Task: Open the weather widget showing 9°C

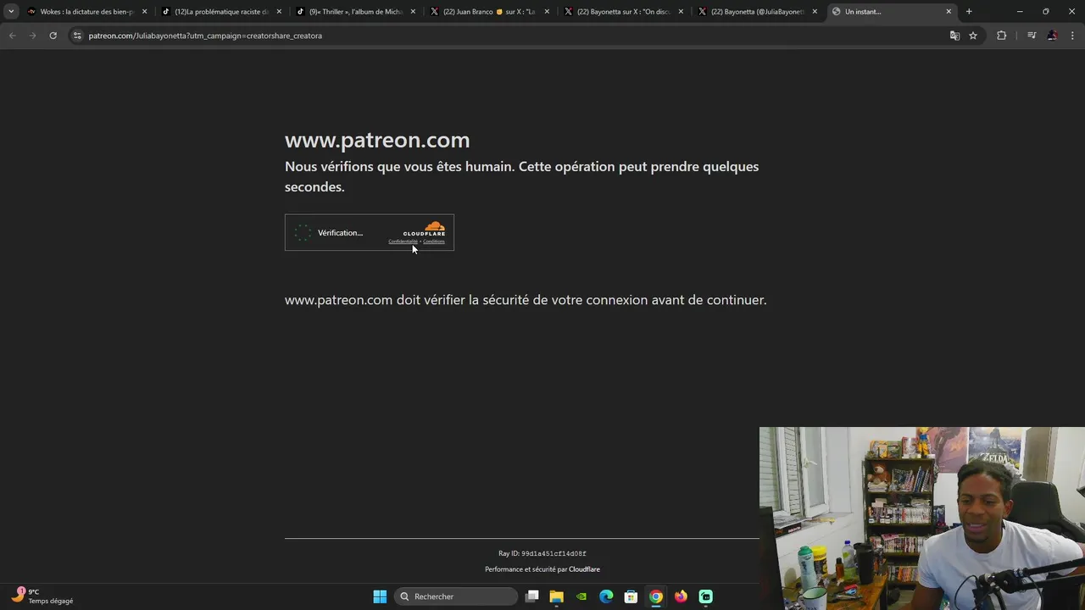Action: pyautogui.click(x=42, y=596)
